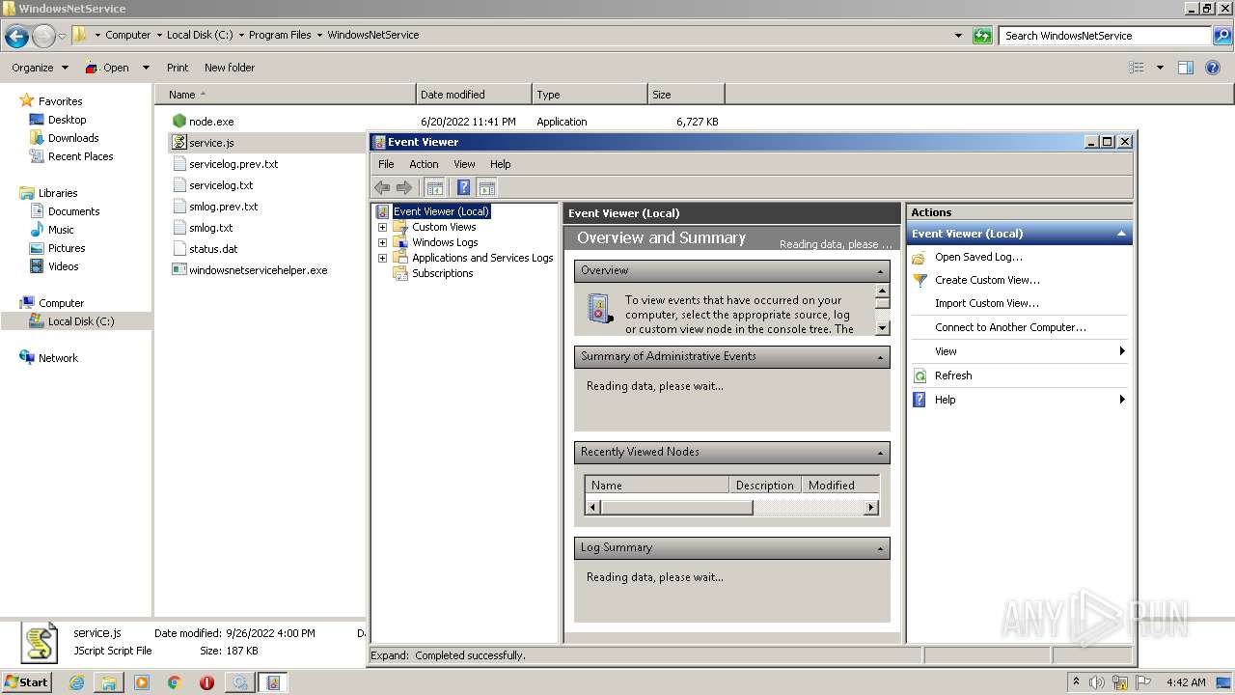Click Refresh in the Actions pane
The width and height of the screenshot is (1235, 695).
953,375
